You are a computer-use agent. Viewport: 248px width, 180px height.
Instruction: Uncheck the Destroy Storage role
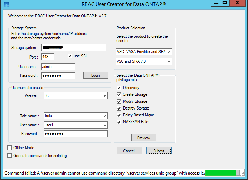(119, 108)
